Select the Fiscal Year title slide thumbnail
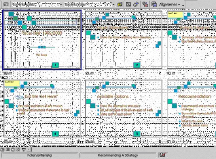 tap(42, 40)
